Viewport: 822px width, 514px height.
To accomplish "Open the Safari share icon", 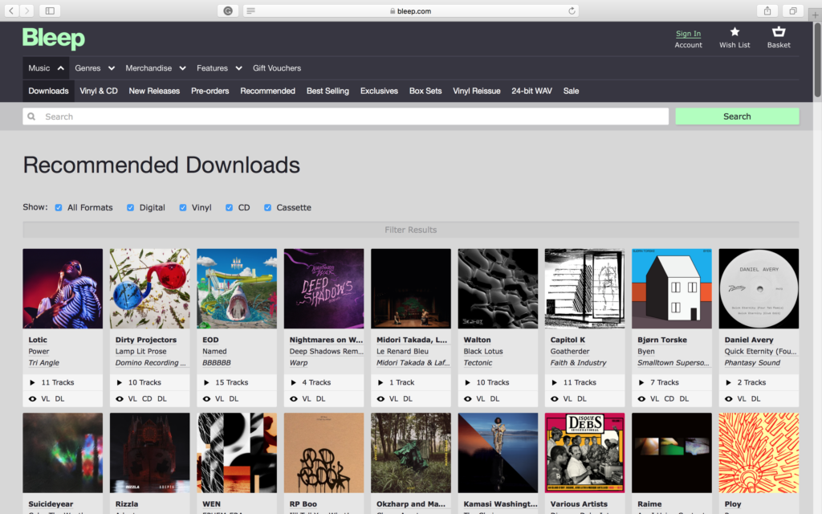I will coord(767,10).
